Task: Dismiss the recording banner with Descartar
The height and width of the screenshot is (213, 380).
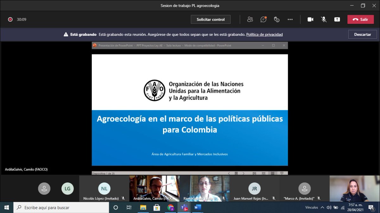Action: click(362, 34)
